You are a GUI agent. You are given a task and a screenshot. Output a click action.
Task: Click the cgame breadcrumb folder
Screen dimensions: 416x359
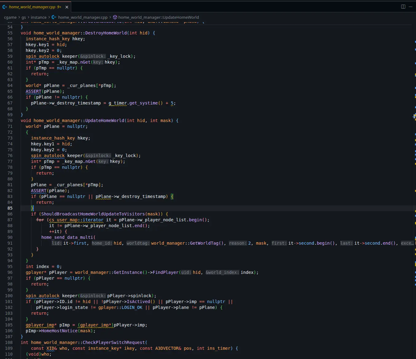10,18
